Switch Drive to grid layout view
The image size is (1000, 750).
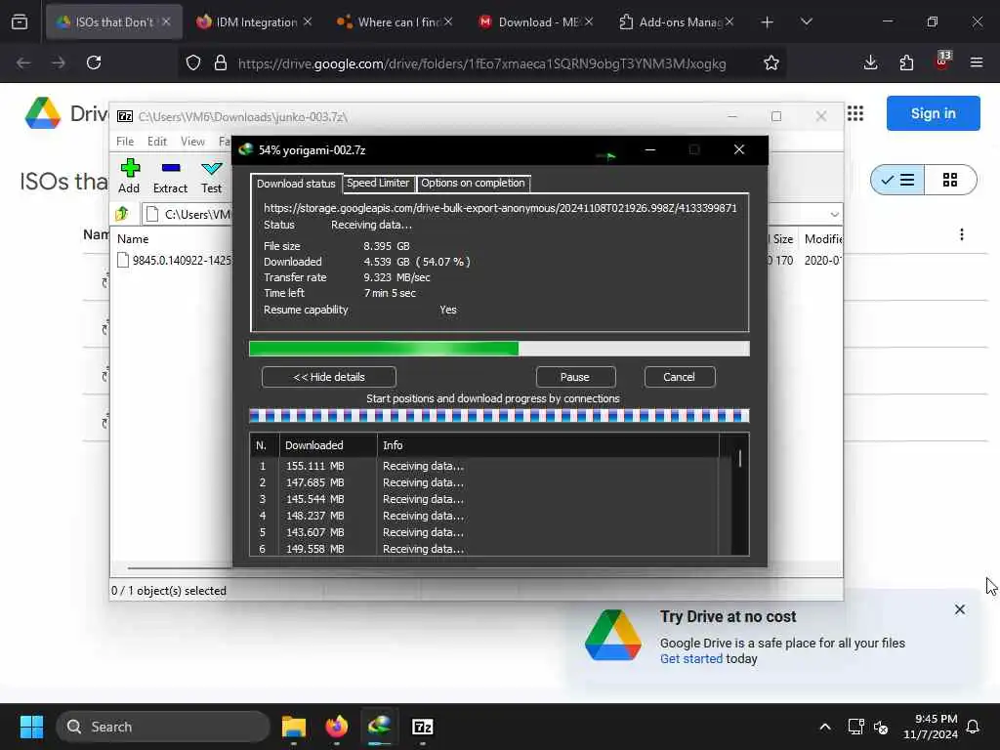950,180
